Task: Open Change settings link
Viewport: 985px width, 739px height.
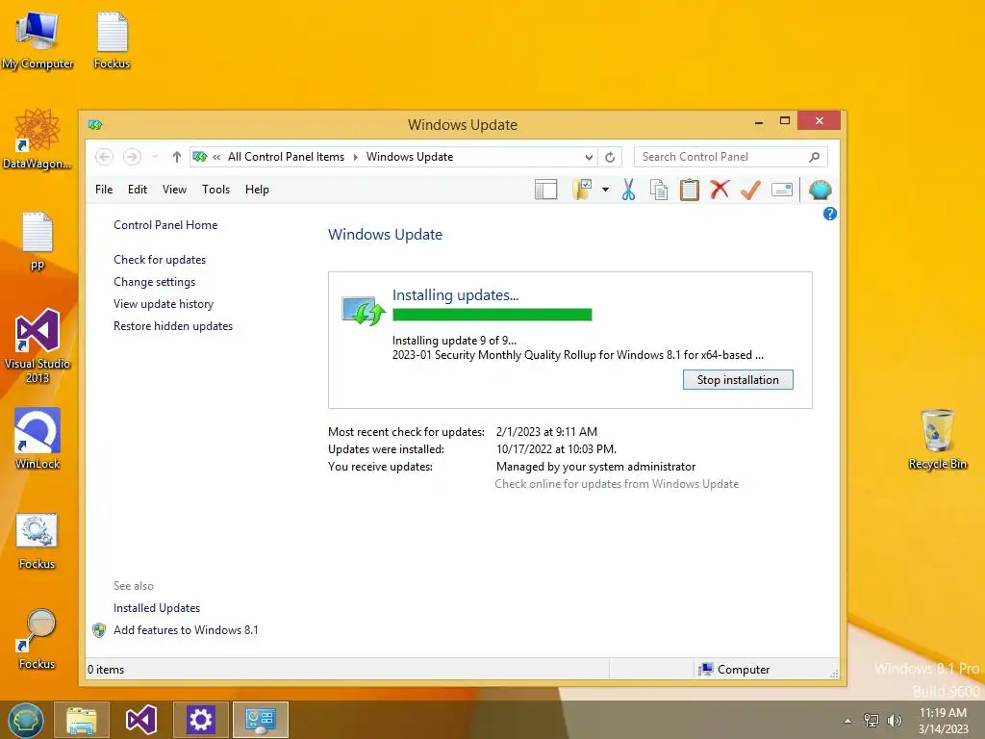Action: click(155, 282)
